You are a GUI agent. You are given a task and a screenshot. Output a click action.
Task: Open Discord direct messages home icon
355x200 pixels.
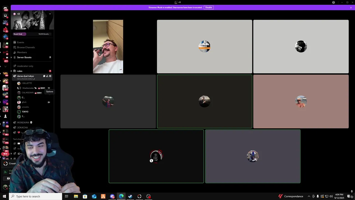point(5,9)
